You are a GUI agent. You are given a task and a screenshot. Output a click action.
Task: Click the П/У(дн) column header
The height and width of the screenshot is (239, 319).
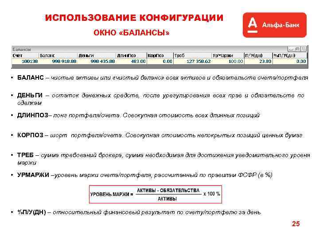[x=258, y=55]
